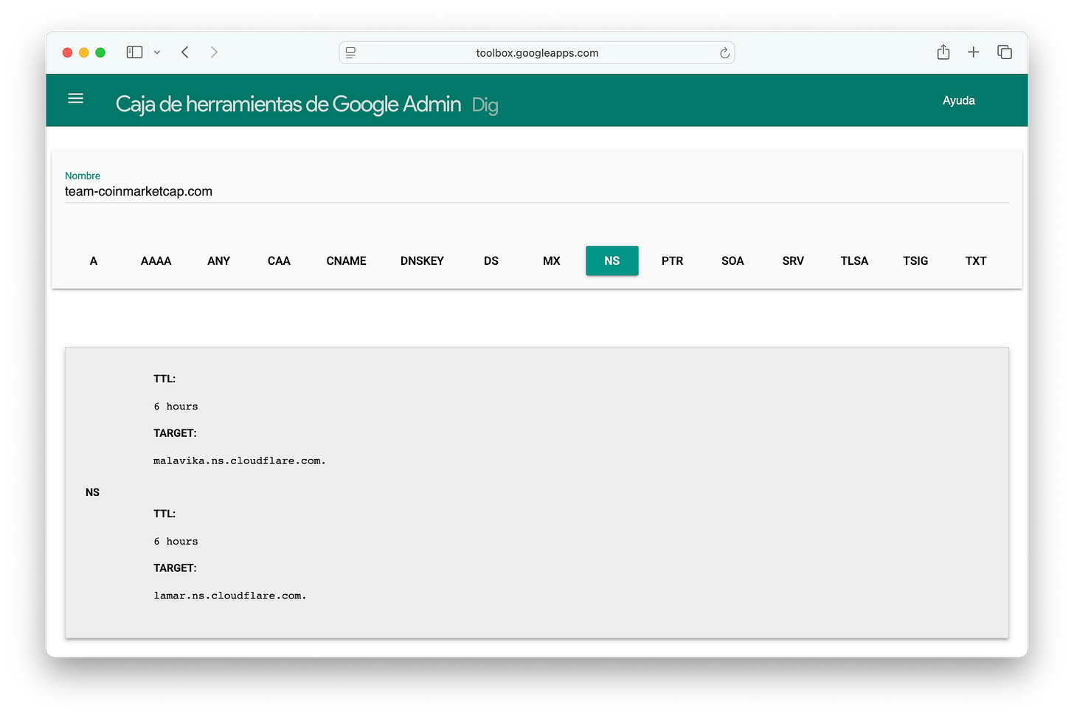The width and height of the screenshot is (1074, 718).
Task: Focus the toolbox.googleapps.com address bar
Action: 537,53
